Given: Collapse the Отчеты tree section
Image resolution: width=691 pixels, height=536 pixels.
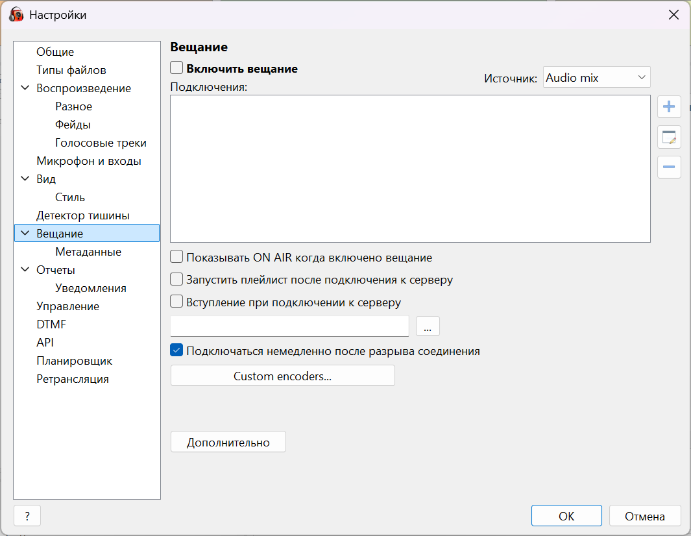Looking at the screenshot, I should pos(25,270).
